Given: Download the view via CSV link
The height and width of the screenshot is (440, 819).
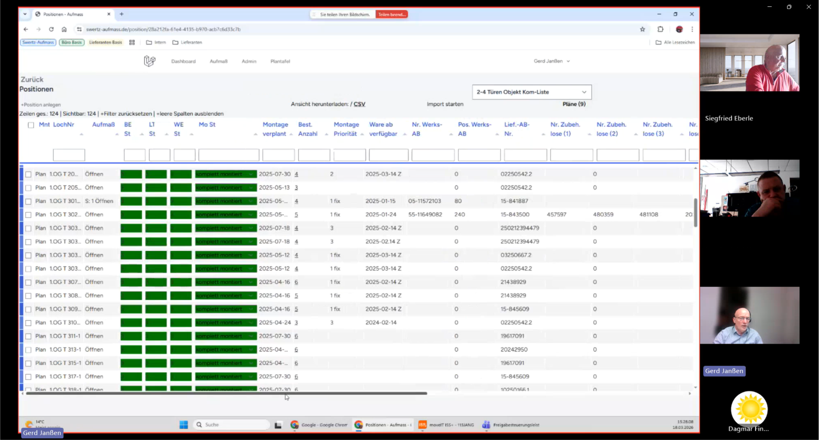Looking at the screenshot, I should tap(359, 104).
